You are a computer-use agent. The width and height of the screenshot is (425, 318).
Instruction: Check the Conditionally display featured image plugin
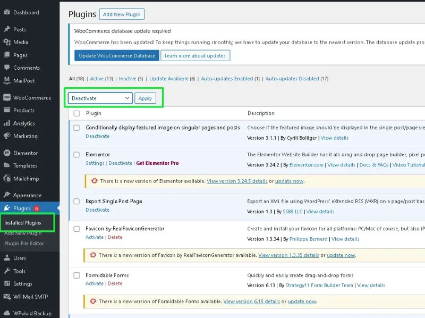point(76,128)
